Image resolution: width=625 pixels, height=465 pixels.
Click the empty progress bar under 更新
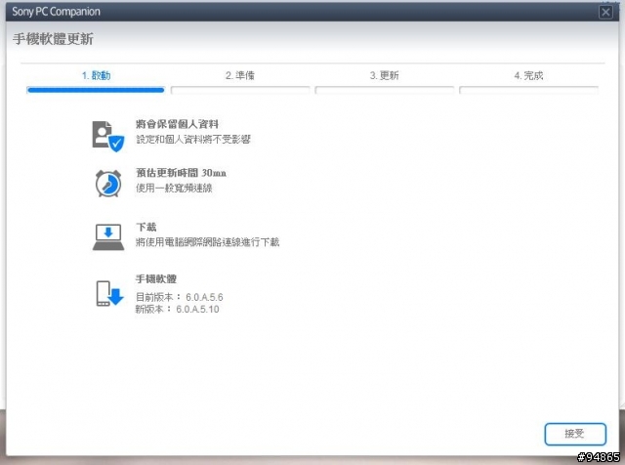pos(384,90)
